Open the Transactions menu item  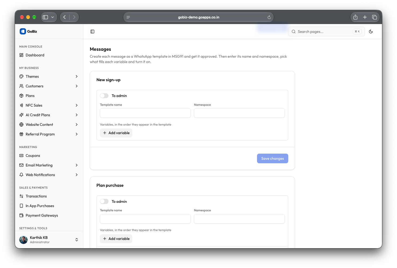(49, 196)
